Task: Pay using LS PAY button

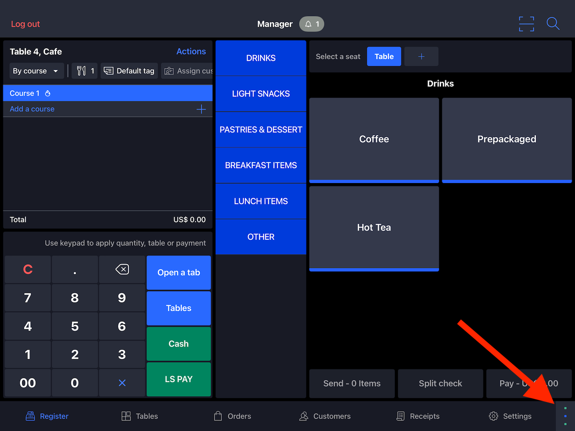Action: [179, 379]
